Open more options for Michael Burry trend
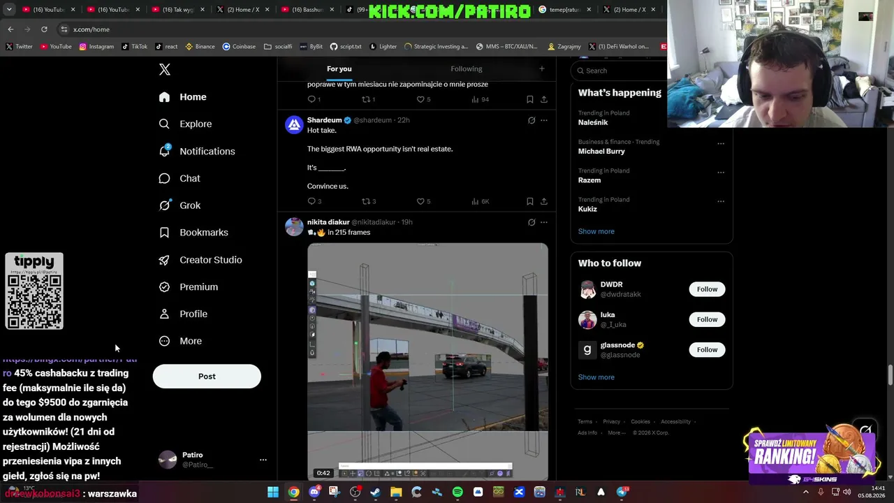Screen dimensions: 894x503 tap(721, 143)
